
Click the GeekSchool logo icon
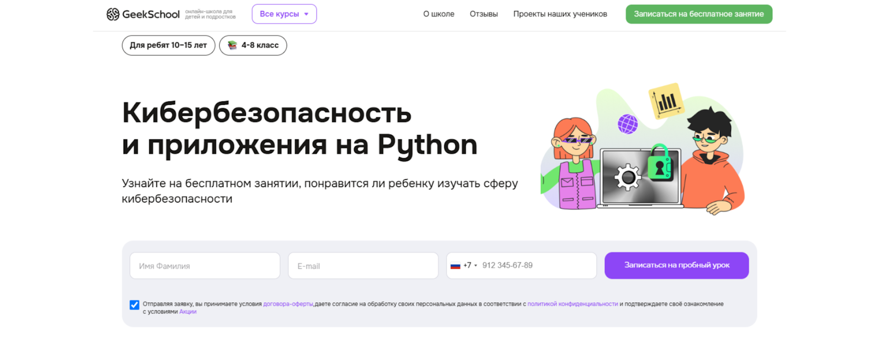tap(113, 14)
